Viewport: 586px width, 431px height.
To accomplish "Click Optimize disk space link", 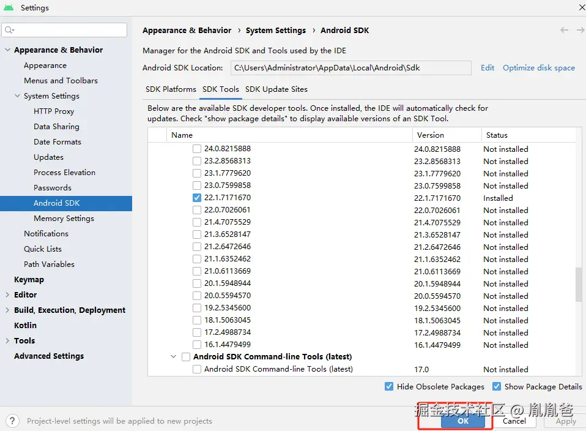I will coord(538,68).
